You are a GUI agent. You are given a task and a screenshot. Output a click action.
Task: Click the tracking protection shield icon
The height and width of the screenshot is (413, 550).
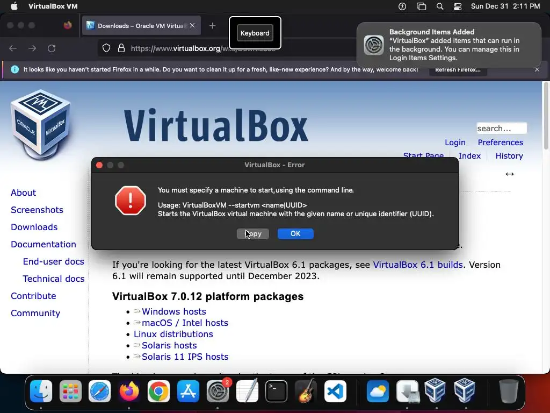pos(106,48)
